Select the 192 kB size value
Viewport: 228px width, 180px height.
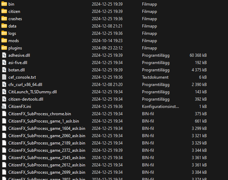[201, 63]
